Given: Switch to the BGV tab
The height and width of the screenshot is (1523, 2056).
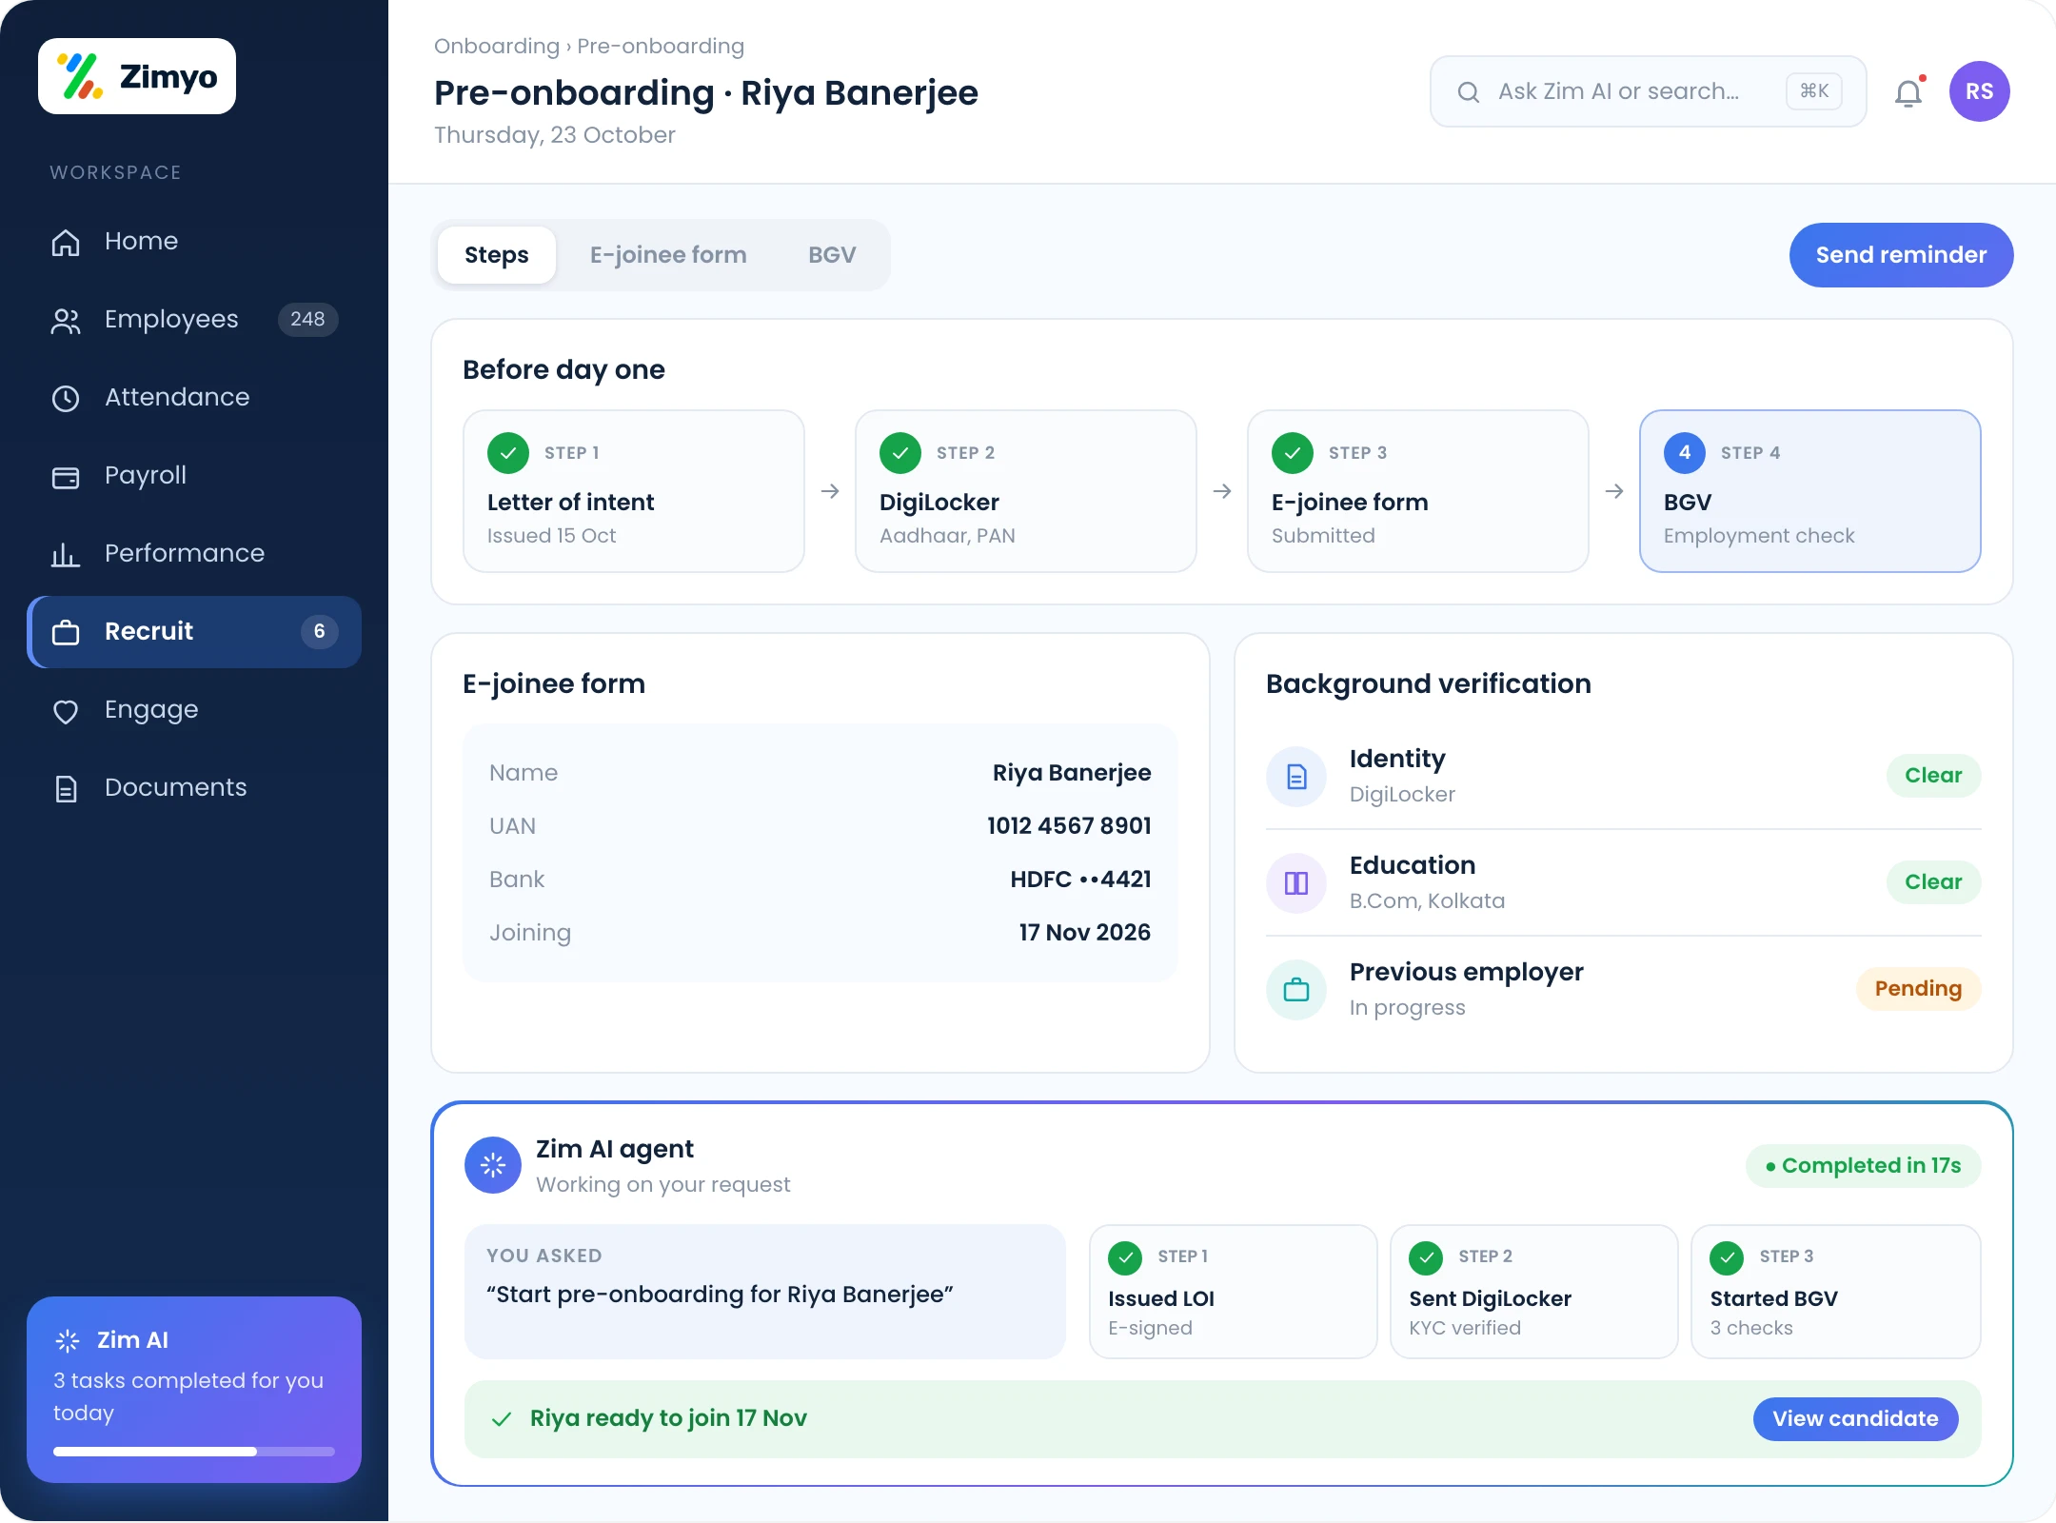Looking at the screenshot, I should pos(833,255).
